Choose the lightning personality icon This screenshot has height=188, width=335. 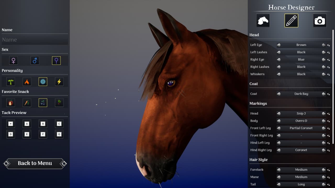pos(59,81)
